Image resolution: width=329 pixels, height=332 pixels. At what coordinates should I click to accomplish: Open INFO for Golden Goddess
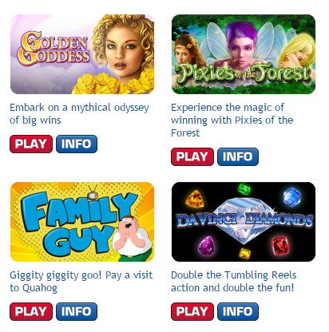click(x=77, y=144)
